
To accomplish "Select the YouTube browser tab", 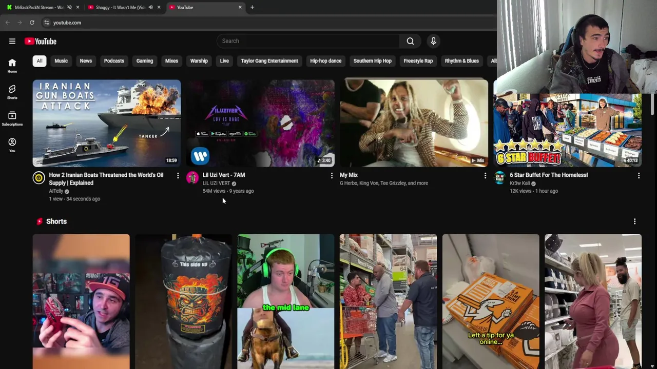I will (205, 7).
